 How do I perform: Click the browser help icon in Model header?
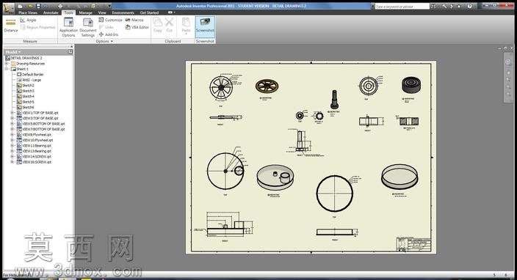click(x=70, y=52)
